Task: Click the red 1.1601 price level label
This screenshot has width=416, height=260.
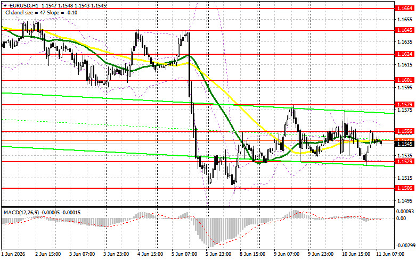Action: [405, 80]
